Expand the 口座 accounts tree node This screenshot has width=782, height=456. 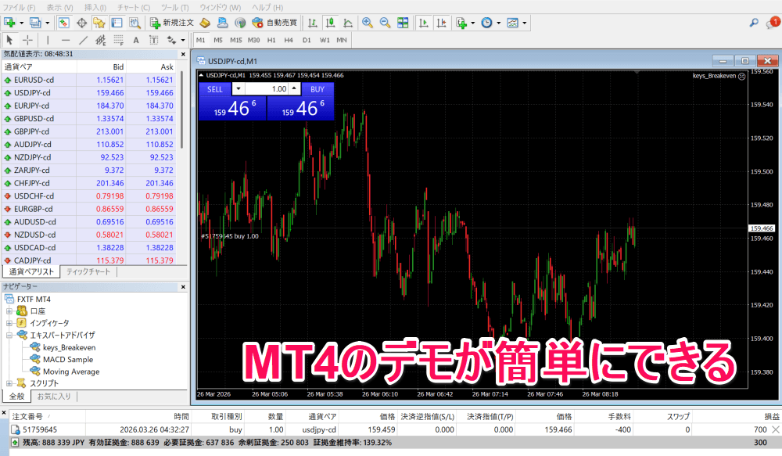coord(9,311)
